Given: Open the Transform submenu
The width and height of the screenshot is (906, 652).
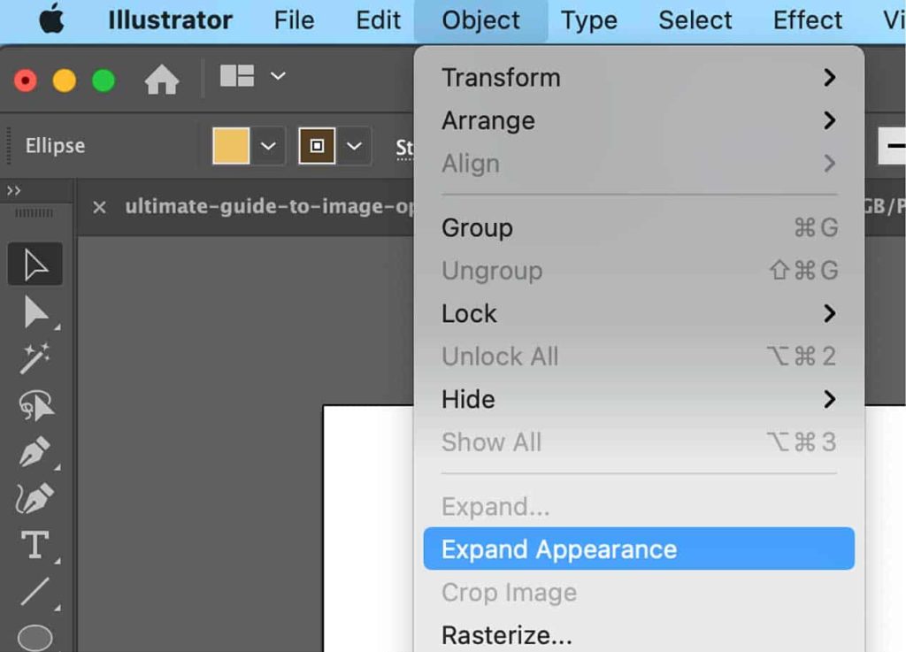Looking at the screenshot, I should (639, 77).
